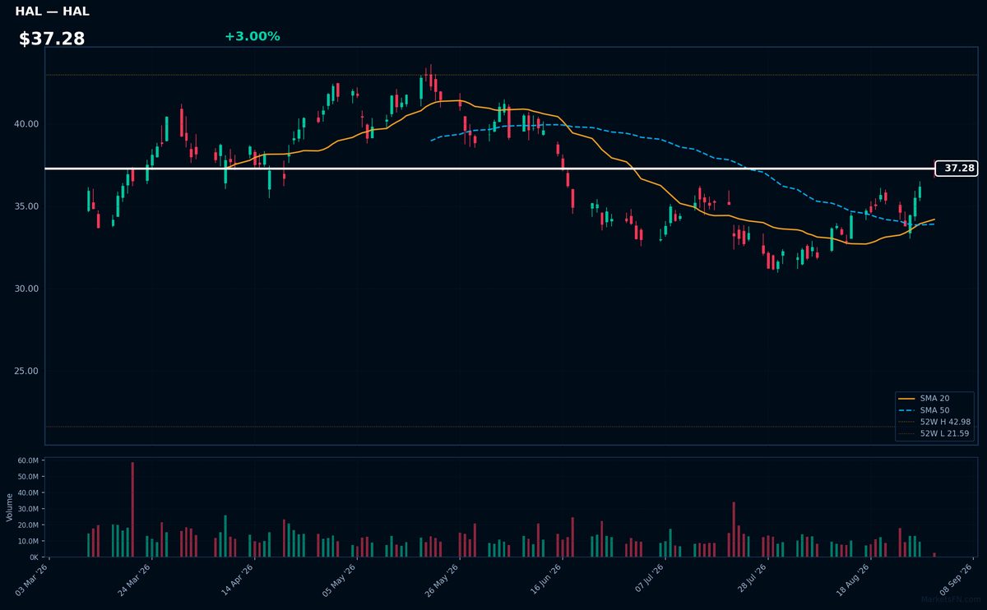The image size is (987, 610).
Task: Click the 37.28 price label tag
Action: coord(957,169)
